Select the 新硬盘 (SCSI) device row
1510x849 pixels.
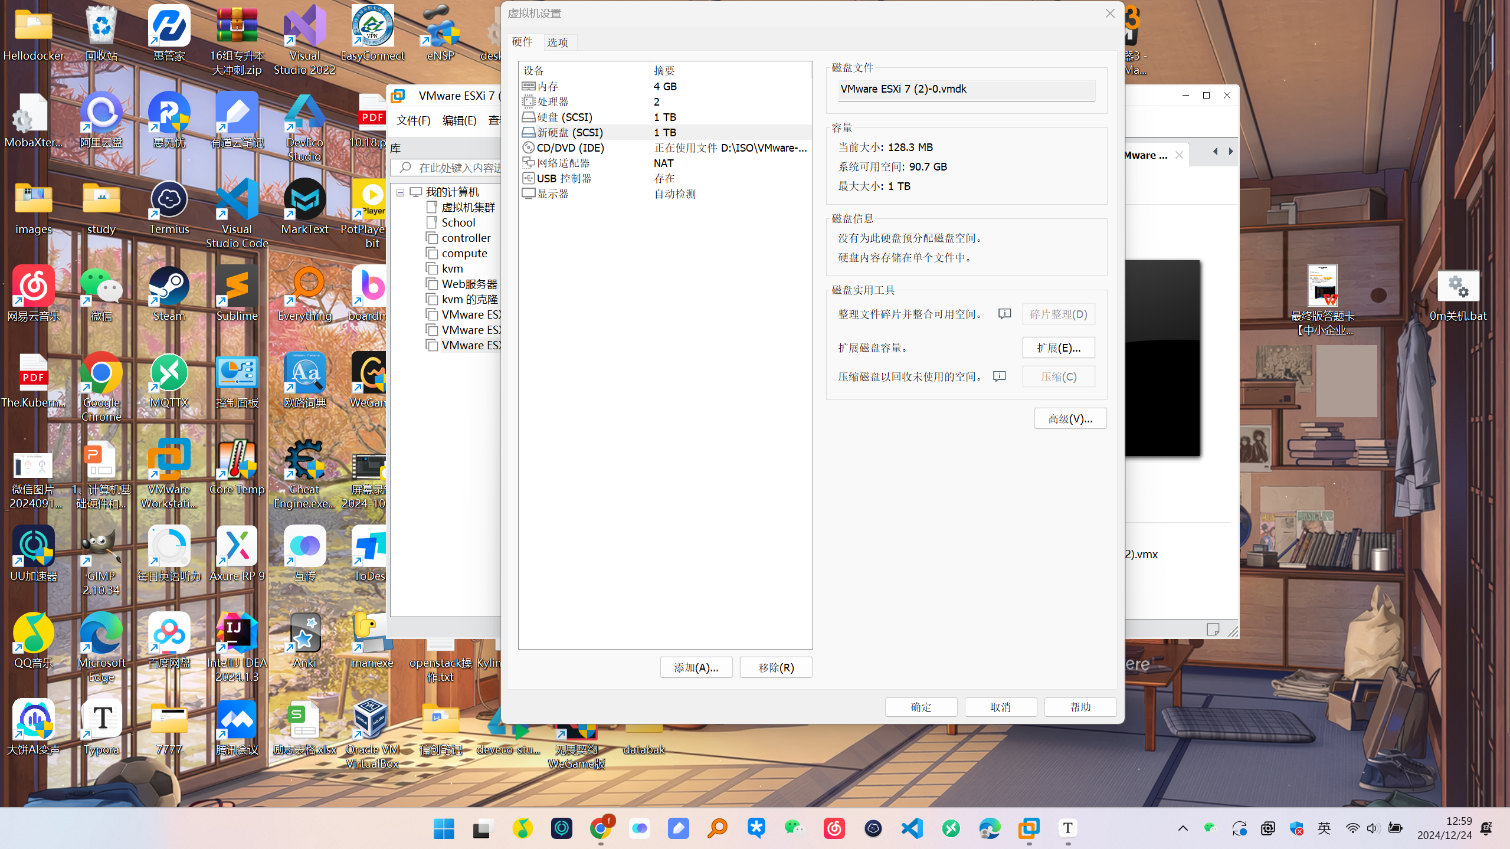(x=665, y=132)
